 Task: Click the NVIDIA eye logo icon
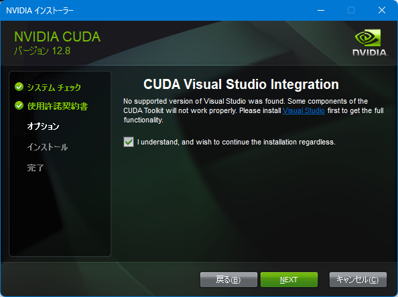(368, 37)
